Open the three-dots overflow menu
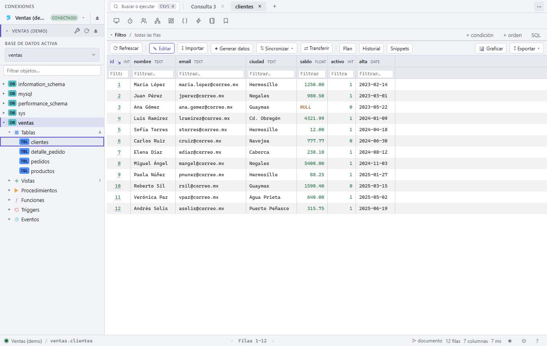547x346 pixels. tap(539, 6)
